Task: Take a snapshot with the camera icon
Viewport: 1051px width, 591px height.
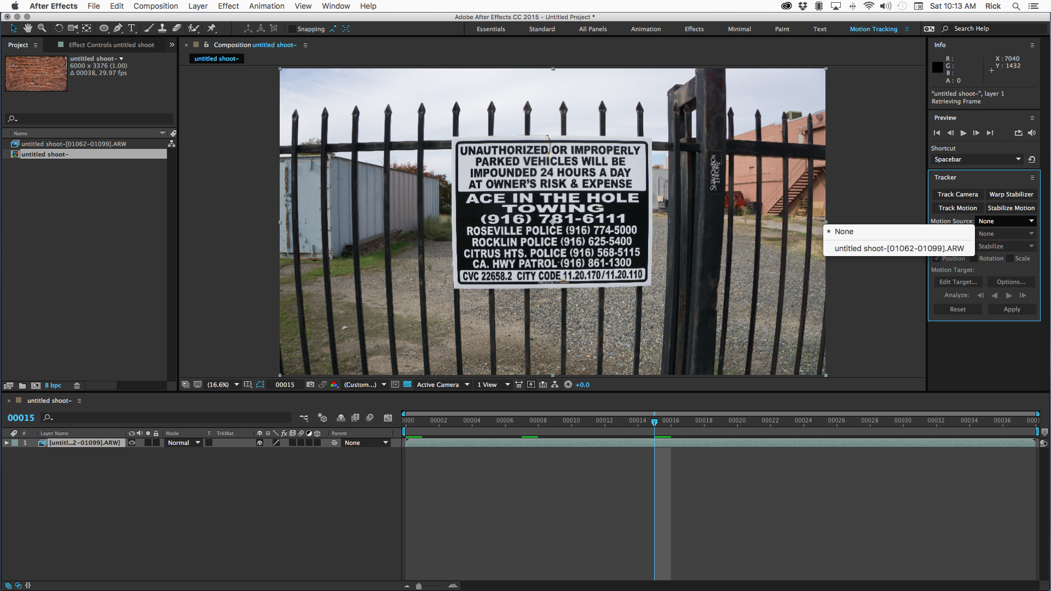Action: pyautogui.click(x=310, y=385)
